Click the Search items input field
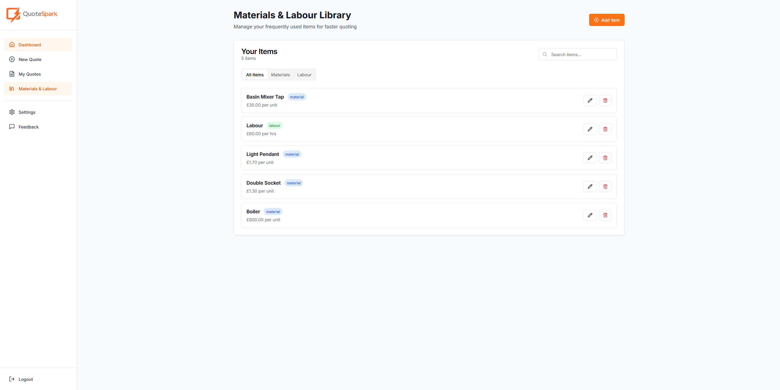The image size is (780, 390). pyautogui.click(x=577, y=54)
